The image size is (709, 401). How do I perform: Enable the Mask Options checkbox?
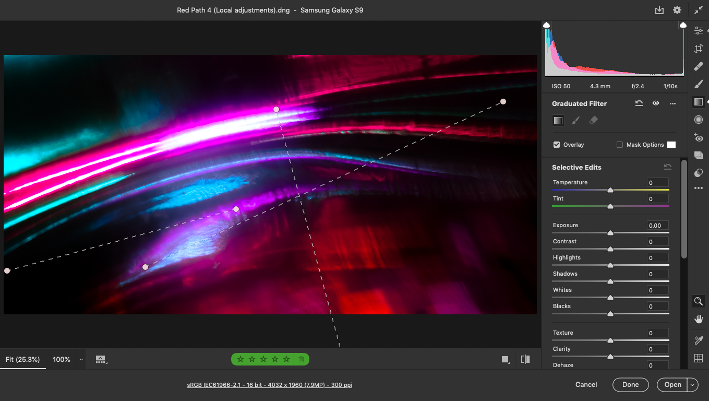click(x=620, y=145)
